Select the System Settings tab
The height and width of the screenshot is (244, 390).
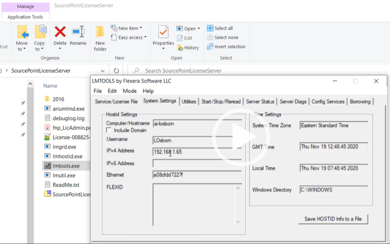160,101
